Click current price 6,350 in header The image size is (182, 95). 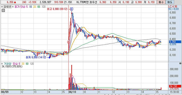[10, 2]
